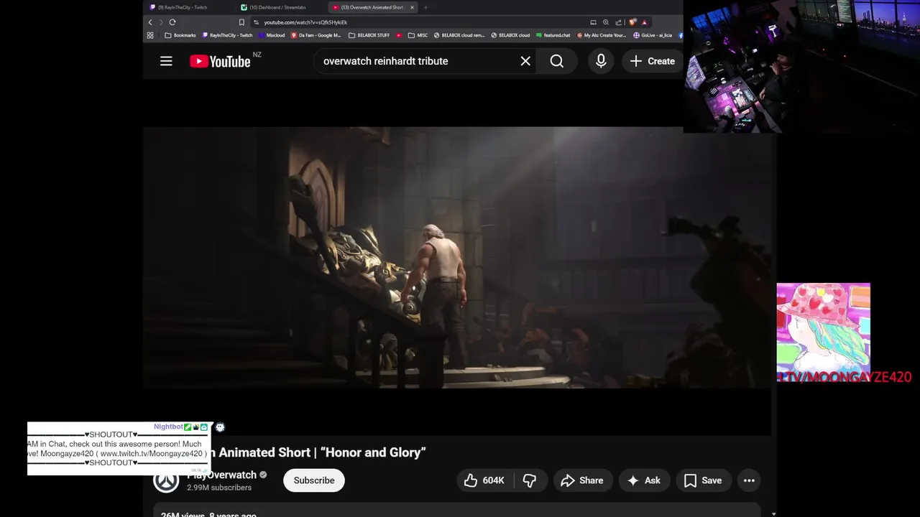Image resolution: width=920 pixels, height=517 pixels.
Task: Bookmark this page icon
Action: [241, 22]
